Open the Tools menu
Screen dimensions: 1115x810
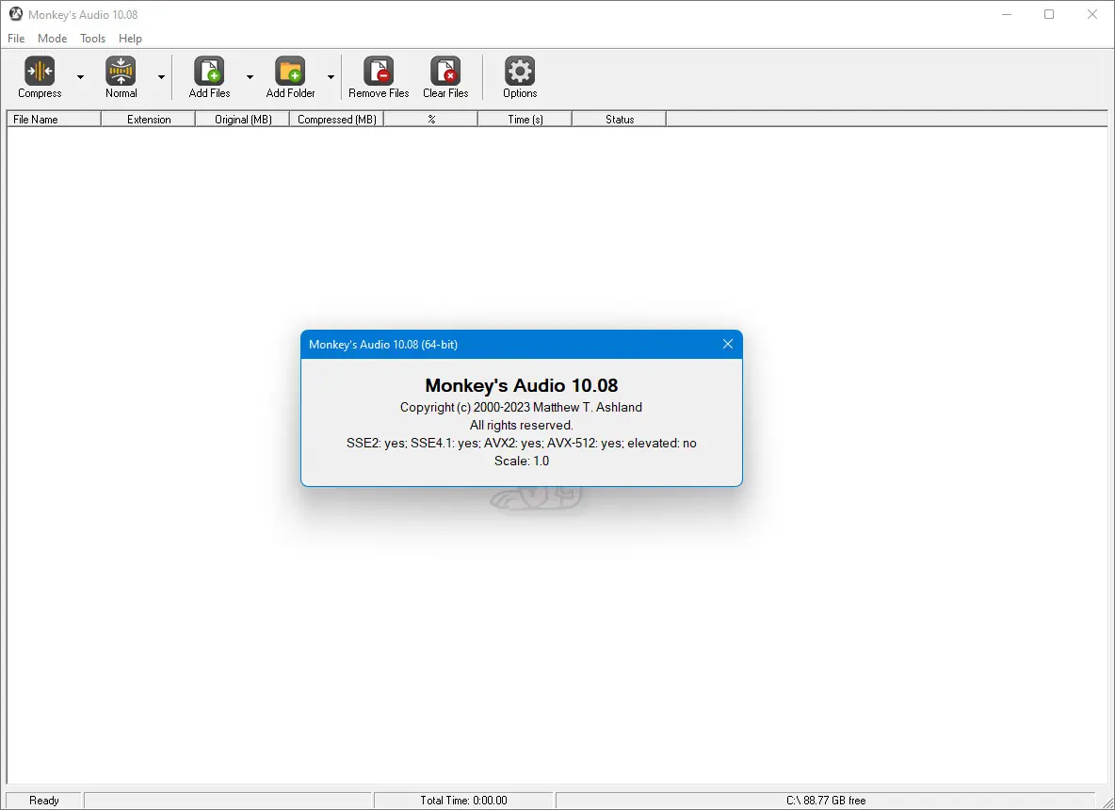(92, 39)
